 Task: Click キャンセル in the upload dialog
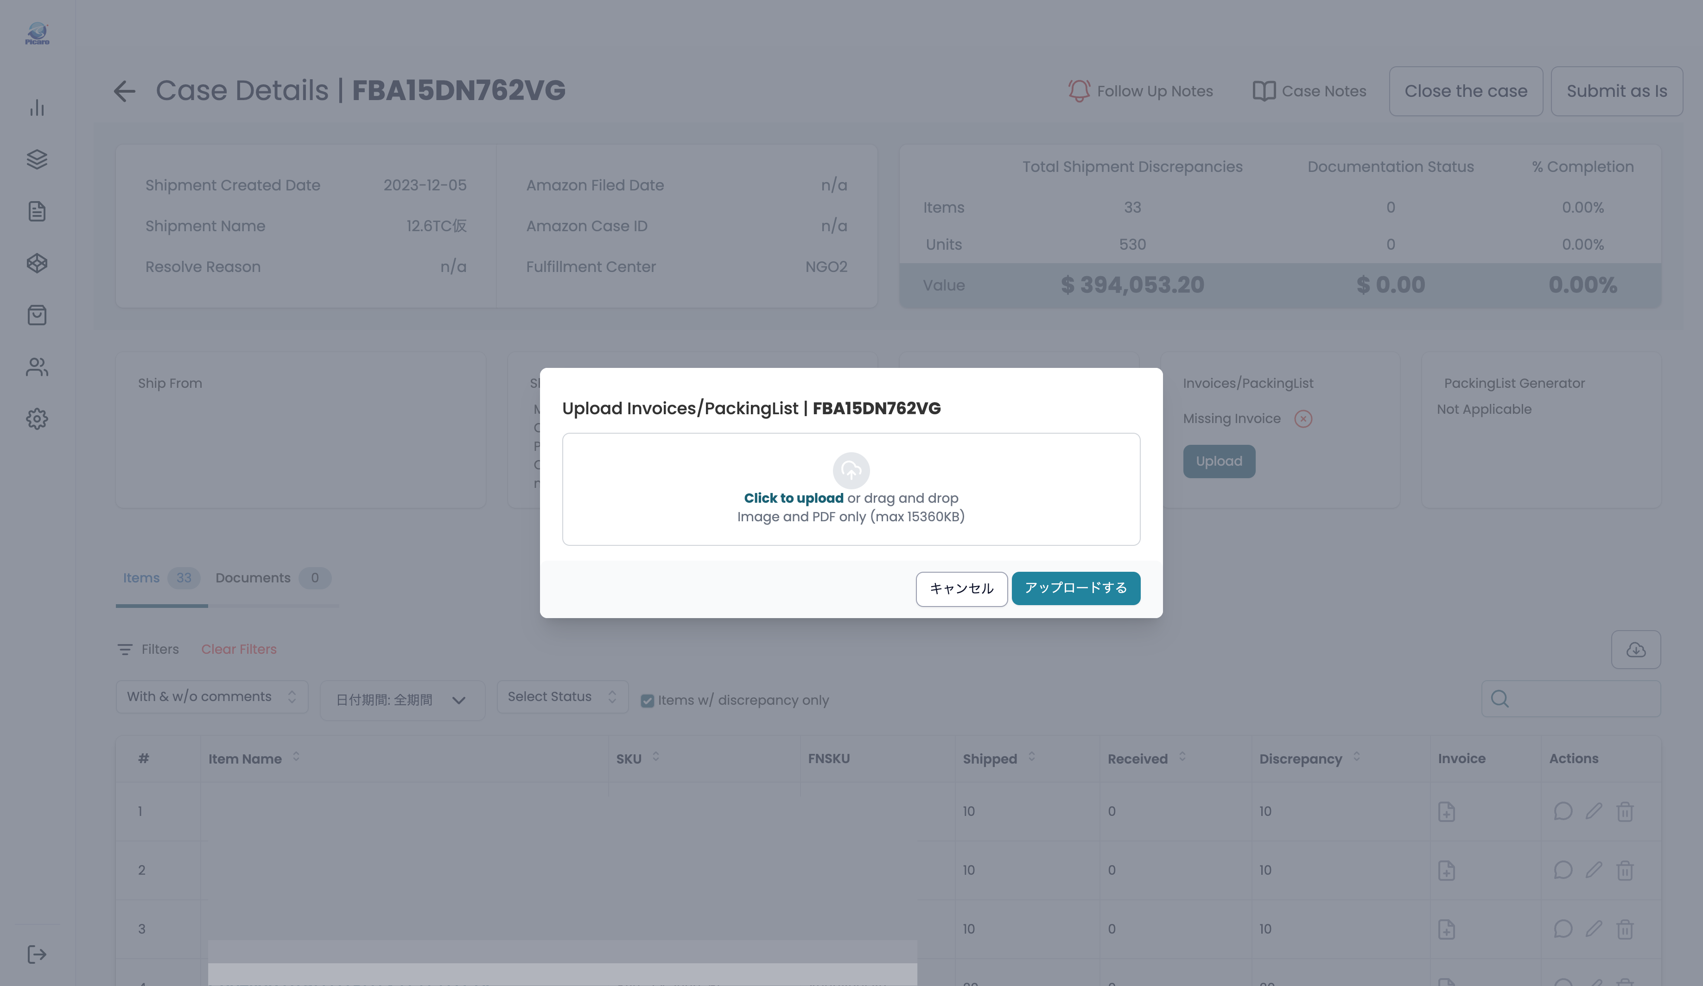pos(962,589)
